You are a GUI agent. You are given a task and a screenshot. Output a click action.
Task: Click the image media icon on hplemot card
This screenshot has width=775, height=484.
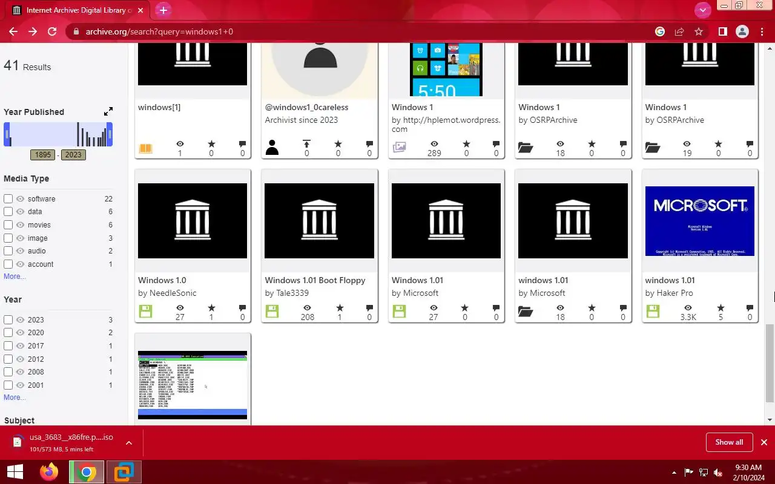tap(399, 147)
